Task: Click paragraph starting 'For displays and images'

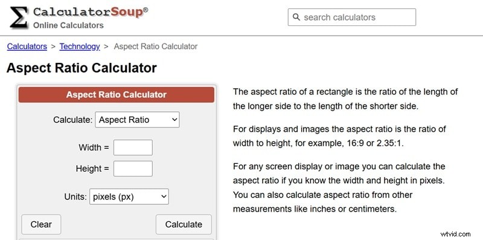Action: tap(339, 136)
